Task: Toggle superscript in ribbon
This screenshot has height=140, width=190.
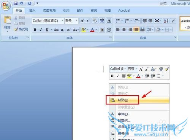Action: point(69,30)
